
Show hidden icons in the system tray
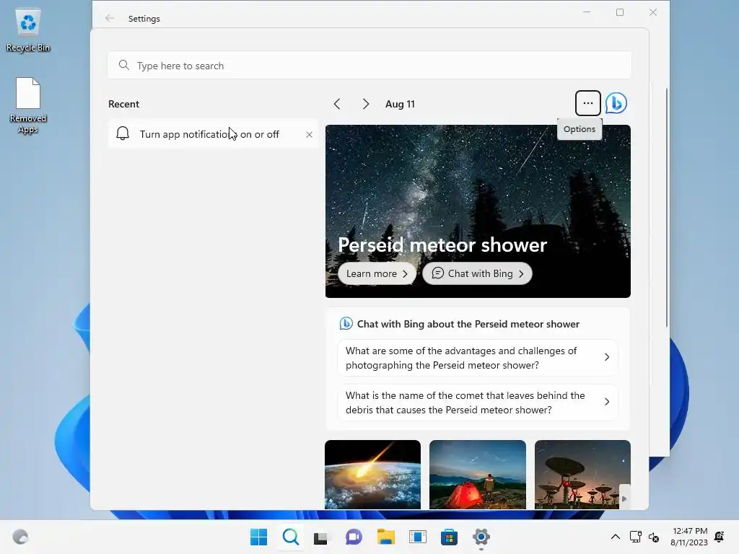pyautogui.click(x=616, y=537)
